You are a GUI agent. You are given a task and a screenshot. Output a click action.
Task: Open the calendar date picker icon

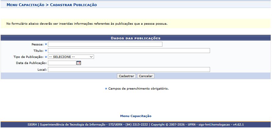[x=79, y=63]
